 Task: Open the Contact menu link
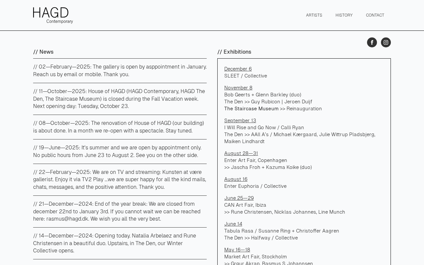pos(375,15)
